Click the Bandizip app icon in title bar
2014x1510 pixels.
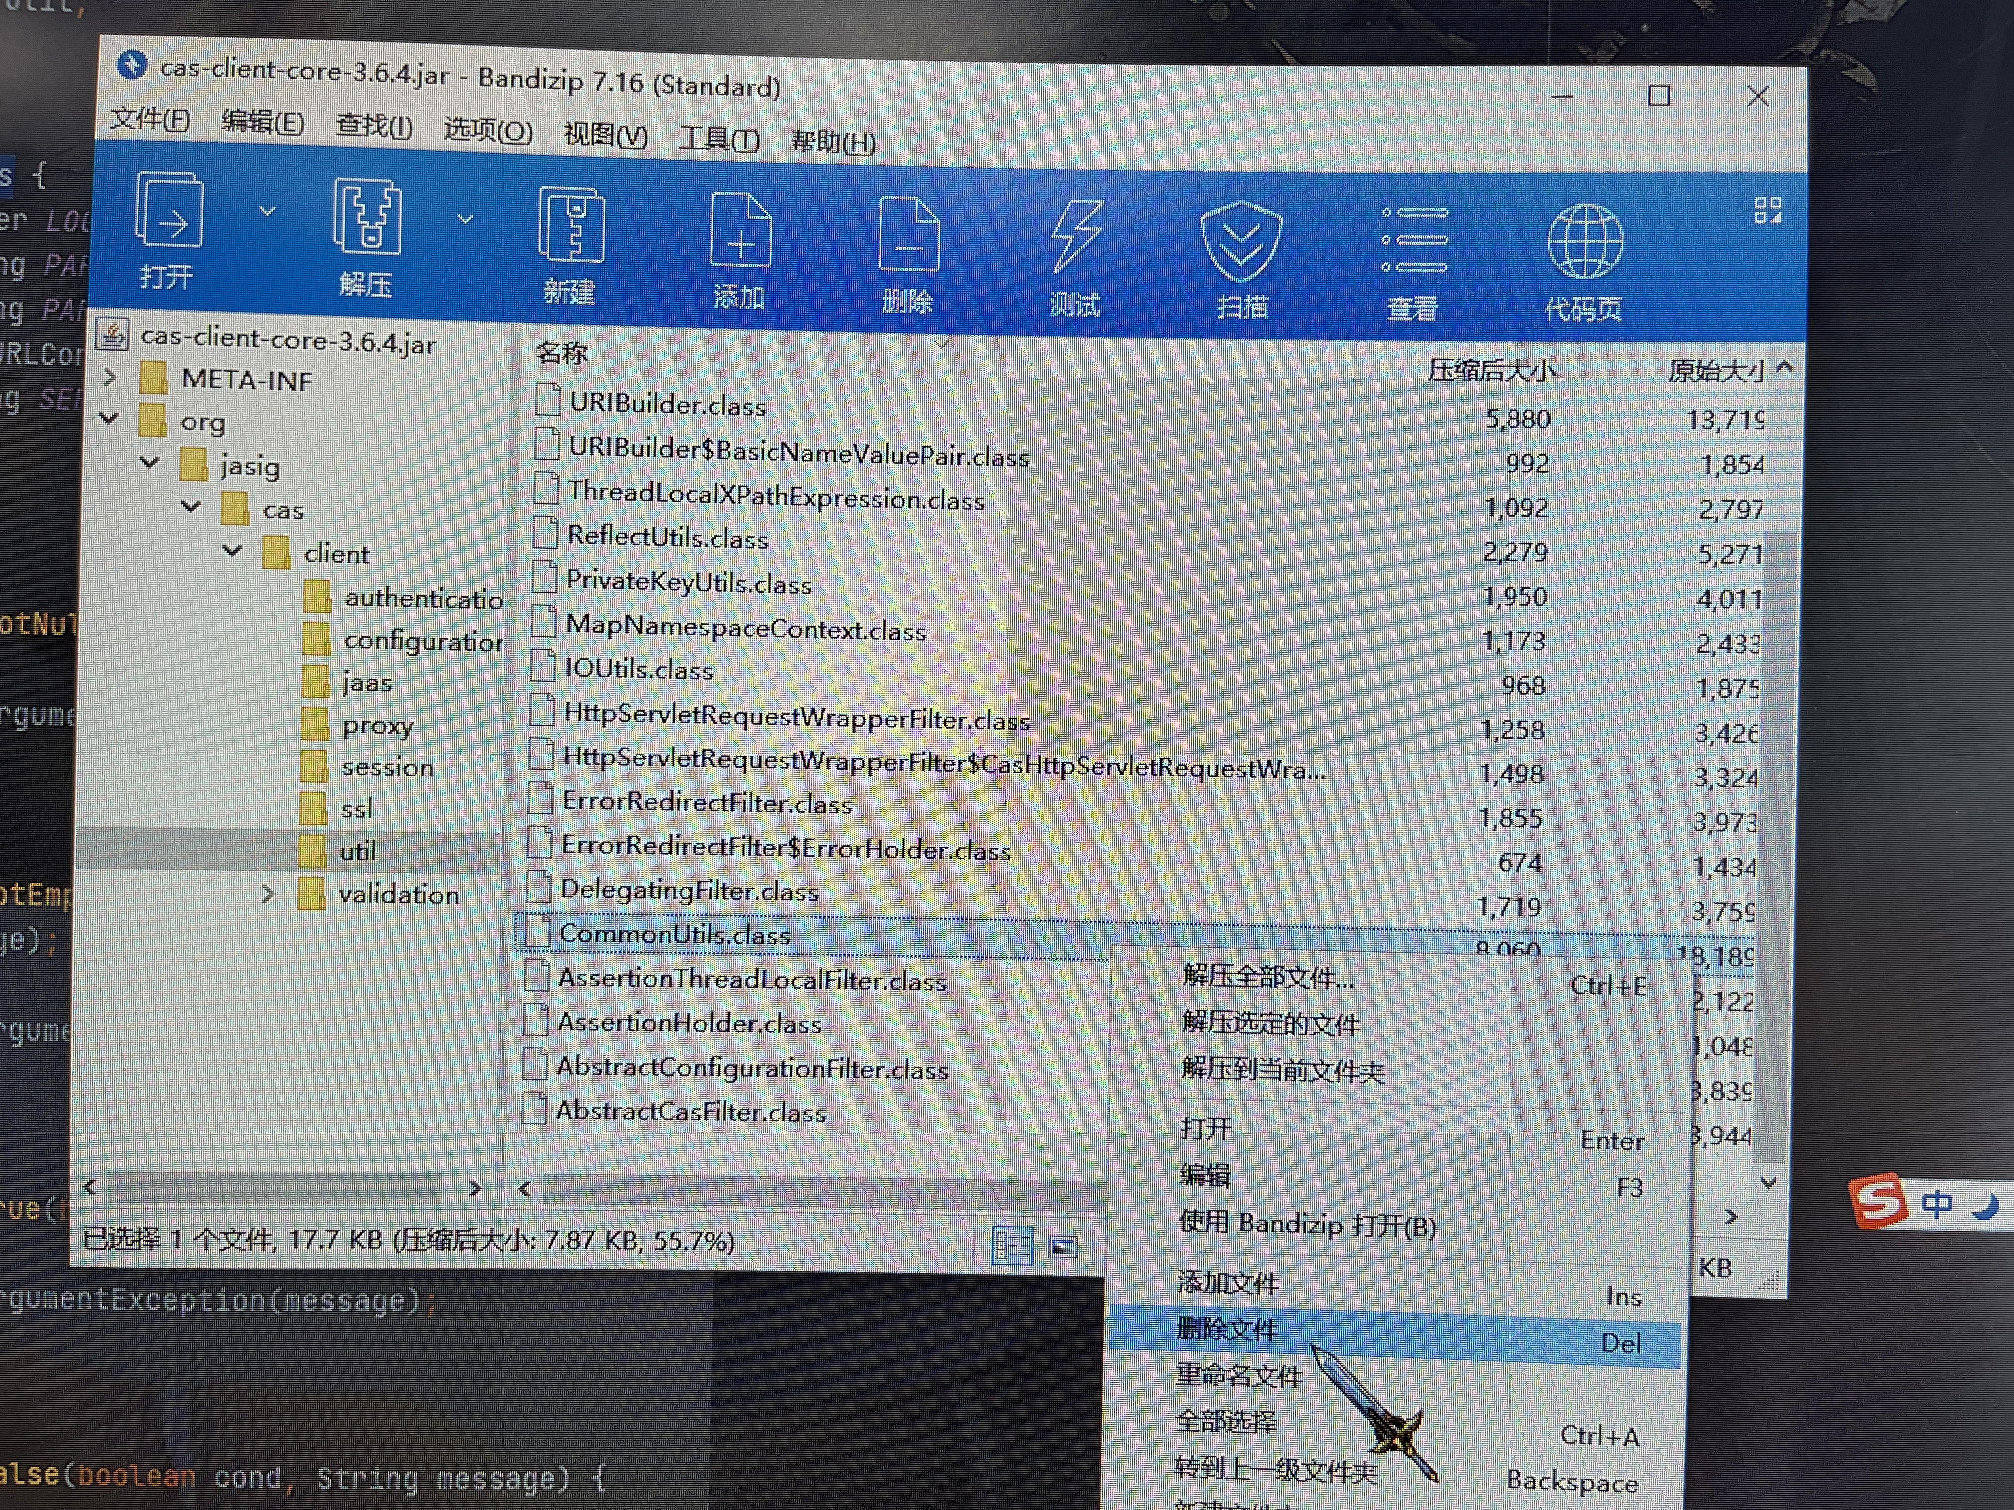pos(132,65)
